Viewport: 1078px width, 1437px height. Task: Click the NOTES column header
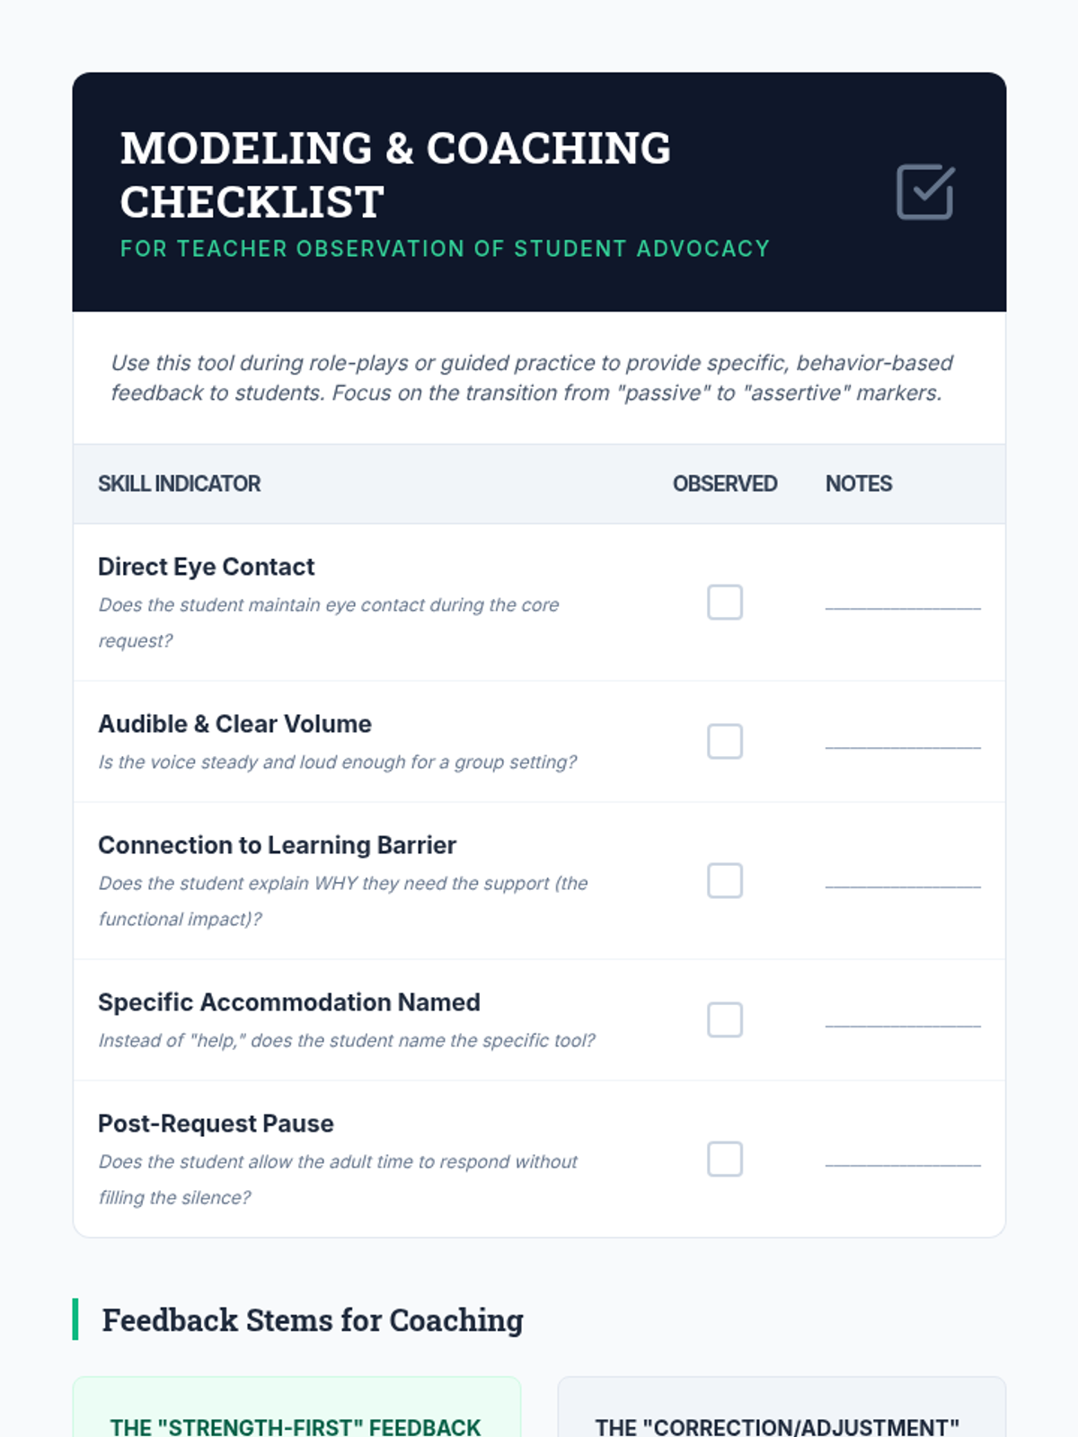point(858,484)
